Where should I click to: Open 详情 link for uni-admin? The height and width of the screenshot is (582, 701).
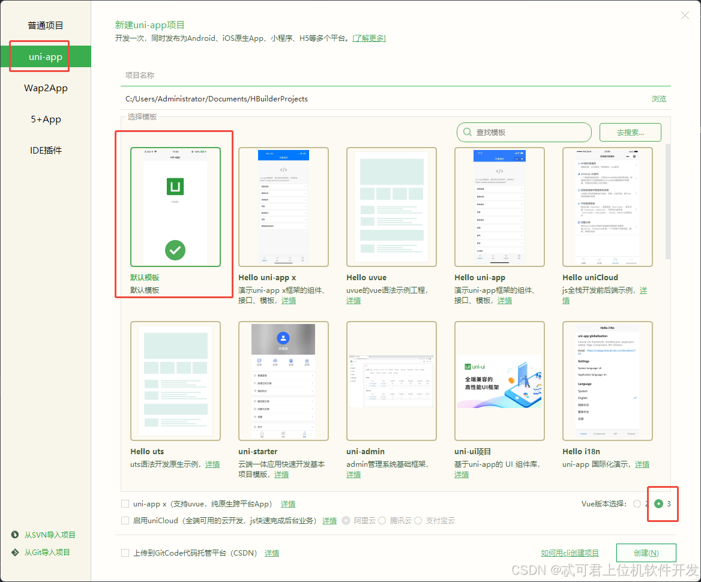(x=353, y=475)
